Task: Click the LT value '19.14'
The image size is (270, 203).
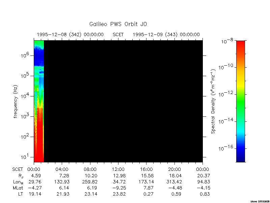Action: pos(35,194)
